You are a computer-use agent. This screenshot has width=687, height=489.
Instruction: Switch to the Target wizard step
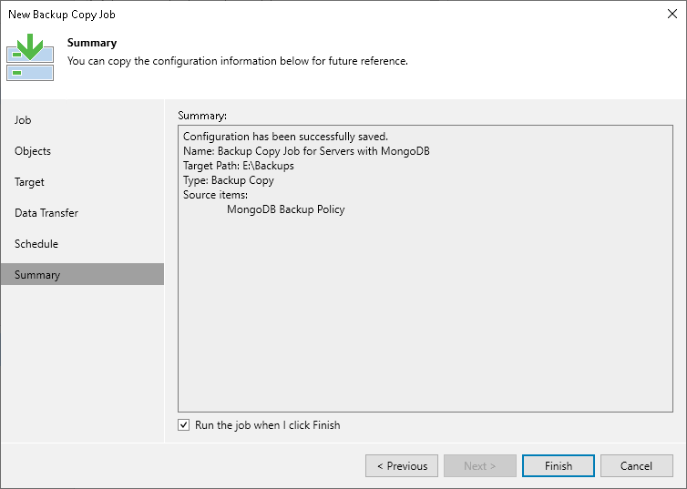(82, 182)
